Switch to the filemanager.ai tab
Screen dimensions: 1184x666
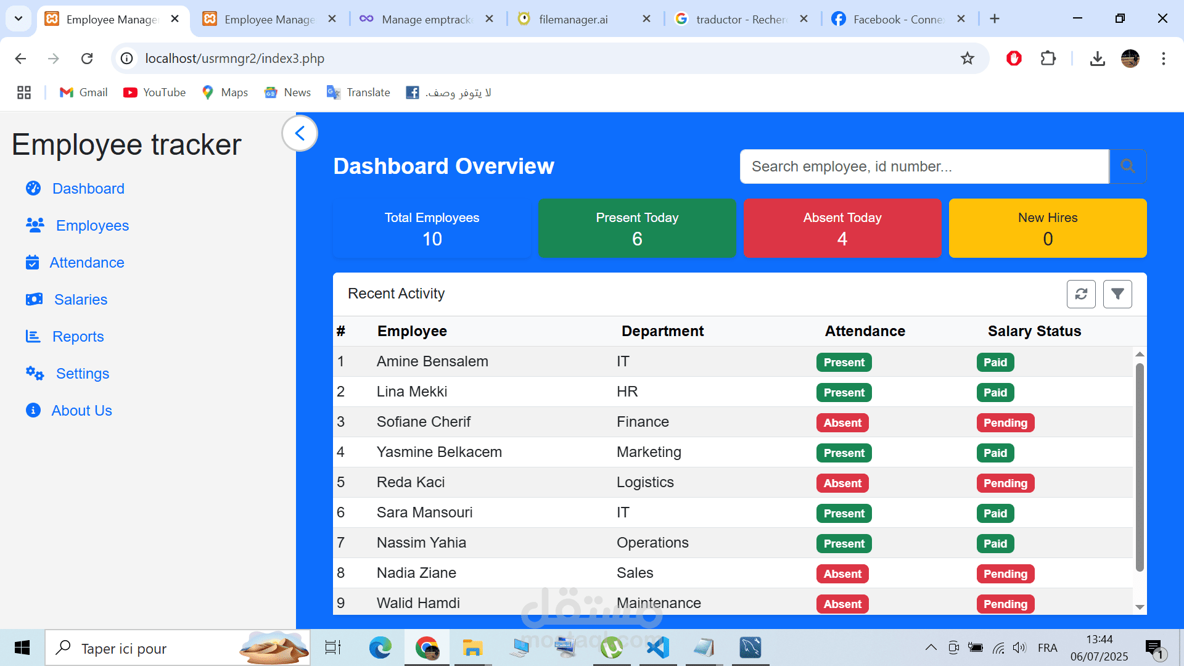573,19
